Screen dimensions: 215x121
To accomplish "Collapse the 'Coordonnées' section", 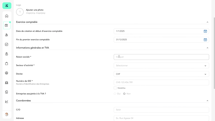I will click(x=207, y=101).
